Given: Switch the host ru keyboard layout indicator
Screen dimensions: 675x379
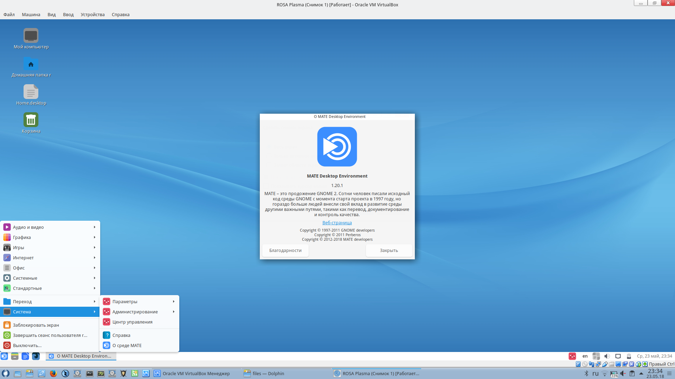Looking at the screenshot, I should pos(595,373).
